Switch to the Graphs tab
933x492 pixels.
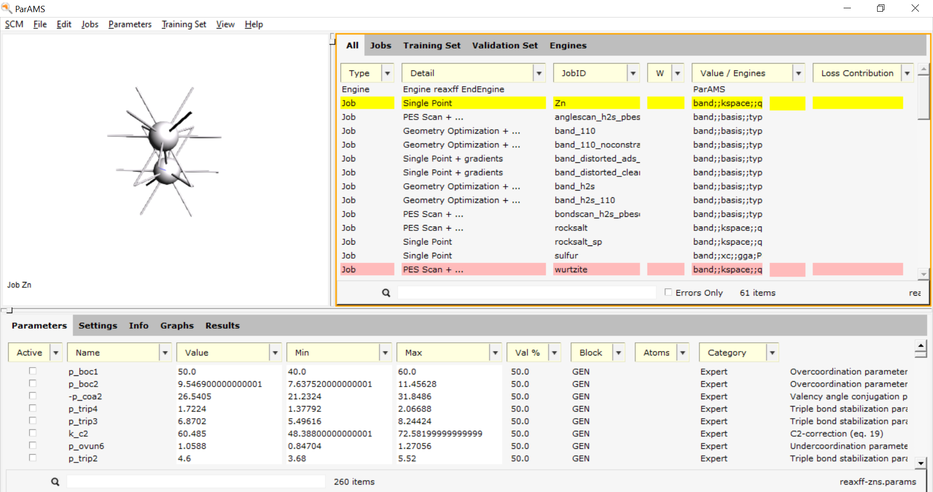177,326
